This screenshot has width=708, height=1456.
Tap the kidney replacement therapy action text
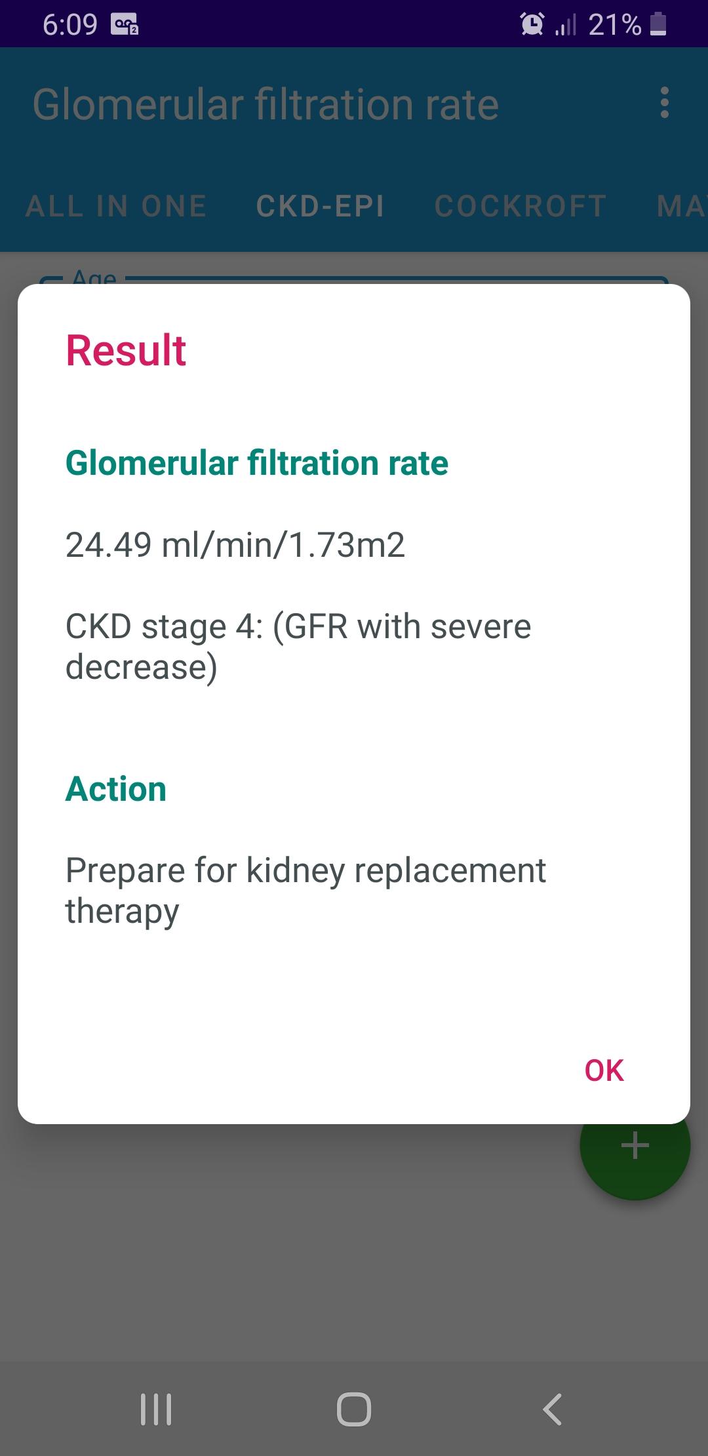(305, 890)
